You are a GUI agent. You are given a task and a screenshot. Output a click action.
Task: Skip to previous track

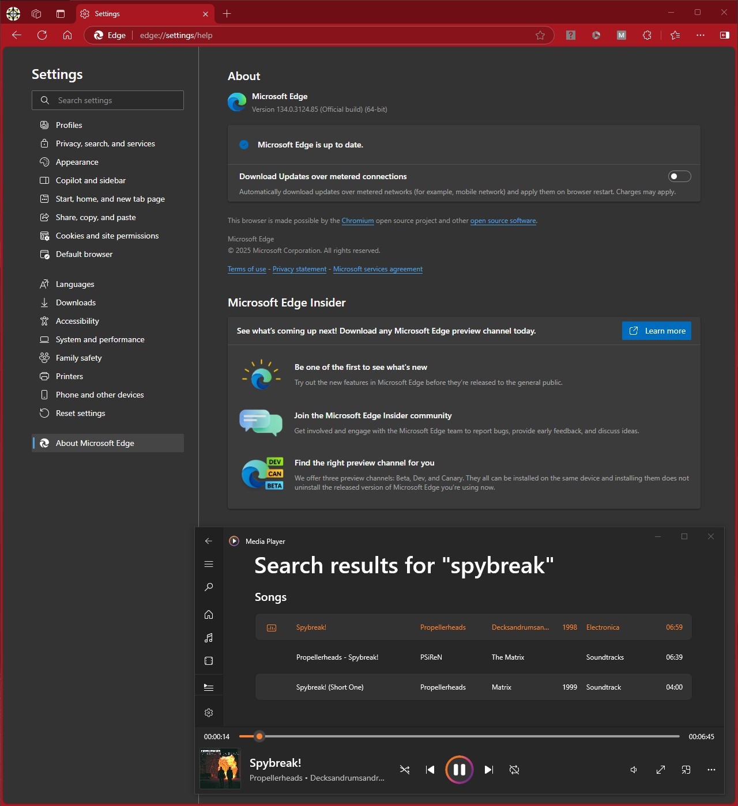click(x=430, y=770)
